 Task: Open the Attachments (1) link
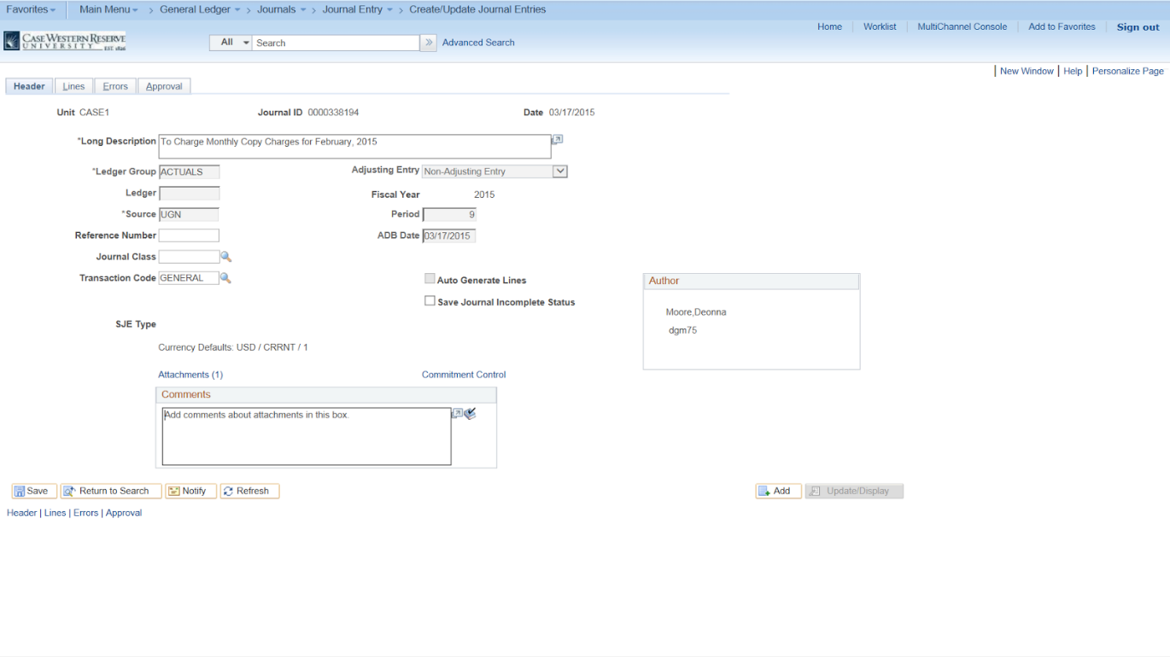pos(190,374)
